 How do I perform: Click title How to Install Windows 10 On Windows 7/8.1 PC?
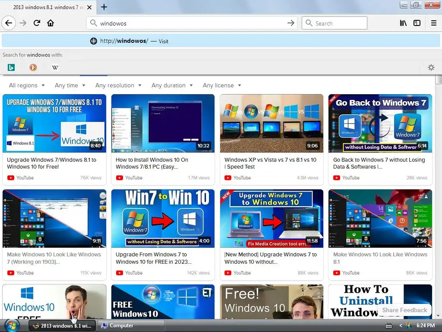point(152,163)
